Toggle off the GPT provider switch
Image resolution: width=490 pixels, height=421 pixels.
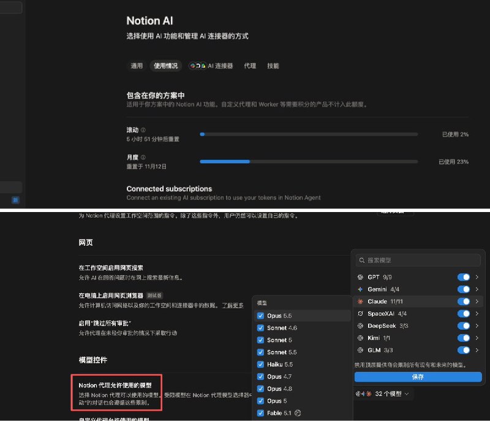pos(464,277)
